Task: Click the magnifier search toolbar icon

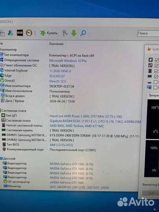Action: pyautogui.click(x=83, y=33)
